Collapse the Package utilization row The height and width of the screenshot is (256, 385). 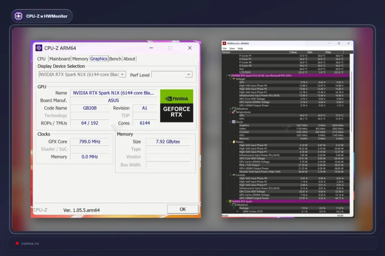pos(234,208)
